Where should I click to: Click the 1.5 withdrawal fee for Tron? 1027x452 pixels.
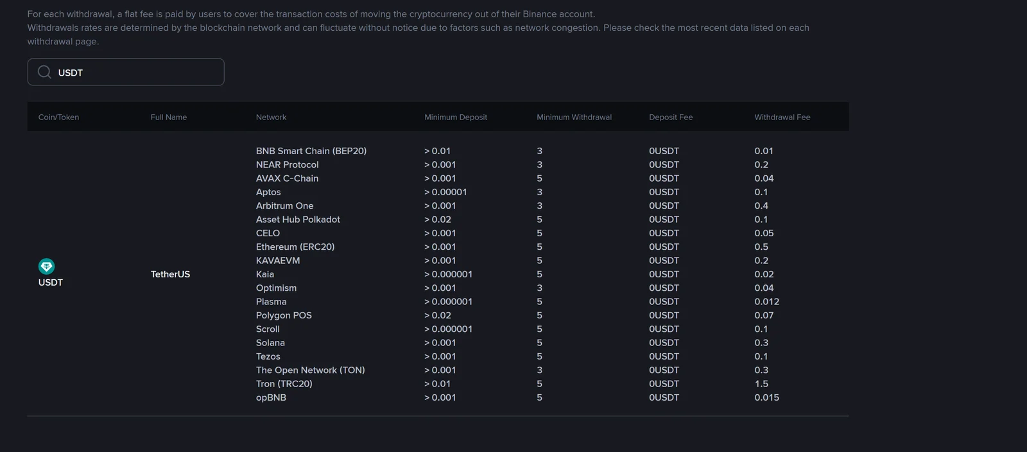coord(761,384)
